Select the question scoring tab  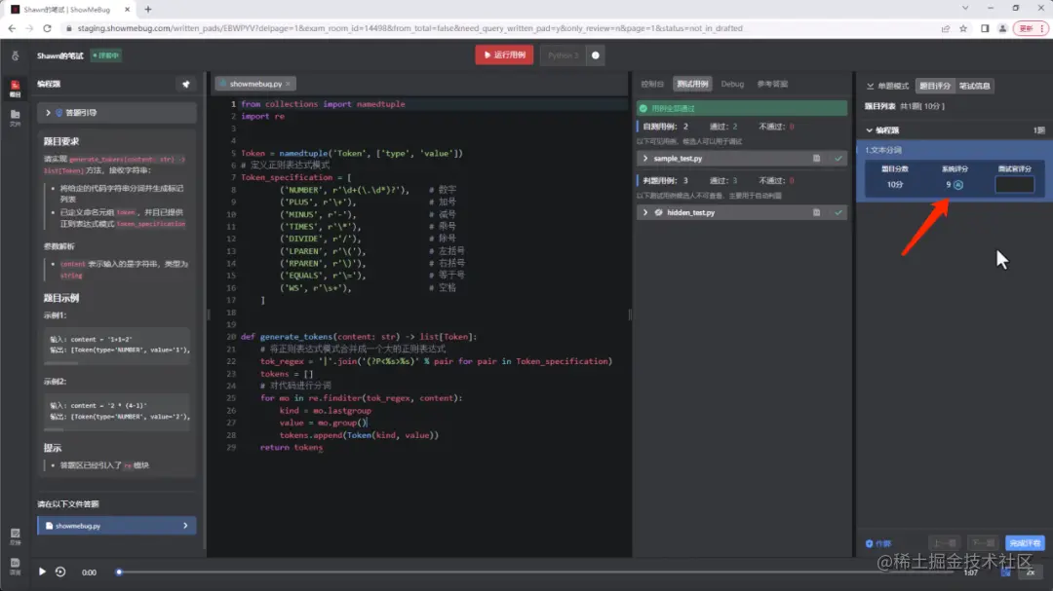point(935,86)
